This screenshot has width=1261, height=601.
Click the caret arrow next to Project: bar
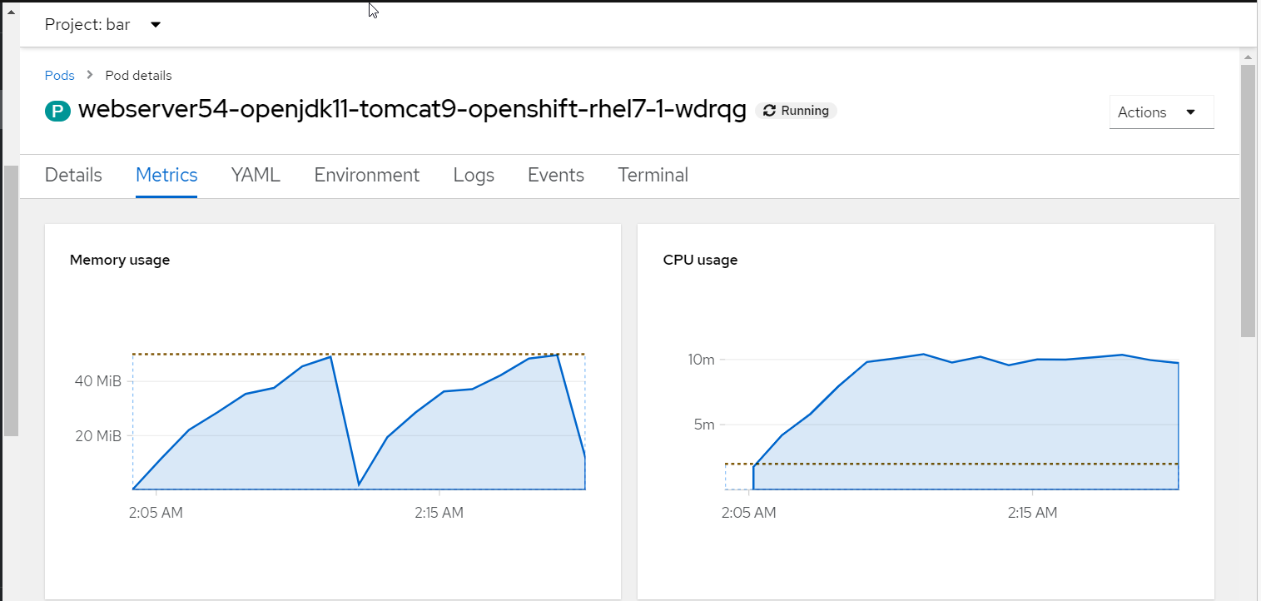(x=156, y=24)
